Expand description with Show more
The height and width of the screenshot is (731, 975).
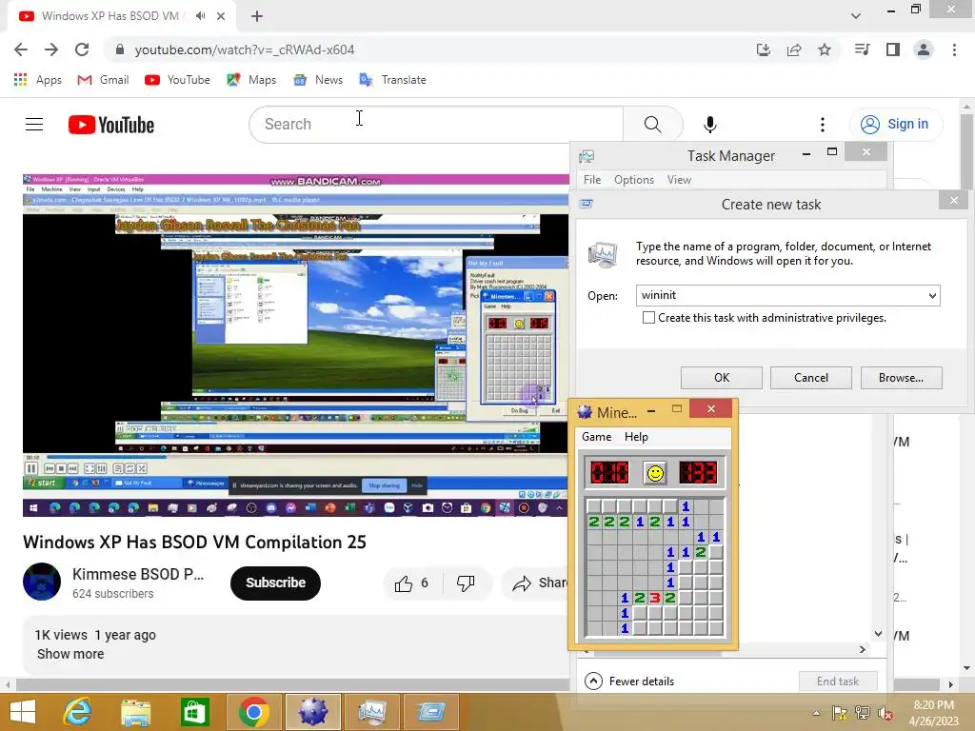(x=70, y=654)
